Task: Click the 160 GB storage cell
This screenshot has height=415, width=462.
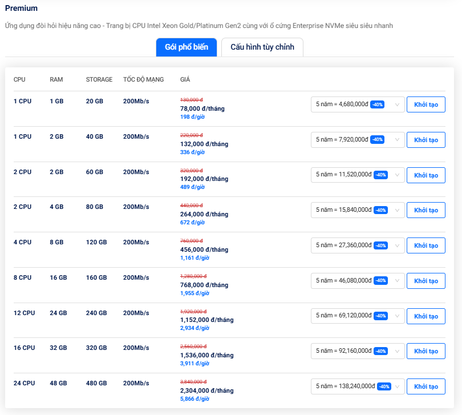Action: click(x=96, y=277)
